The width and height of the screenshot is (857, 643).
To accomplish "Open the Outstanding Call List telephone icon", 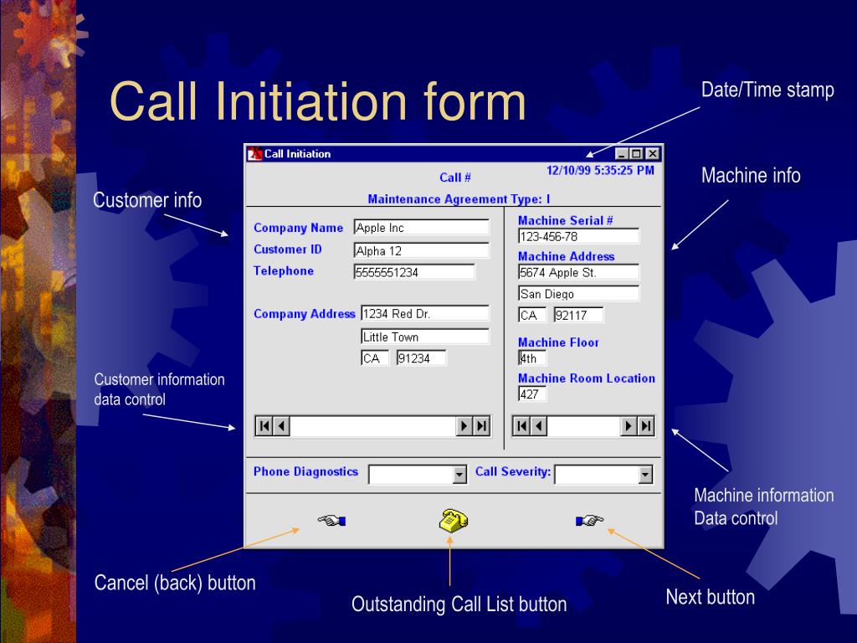I will point(453,520).
